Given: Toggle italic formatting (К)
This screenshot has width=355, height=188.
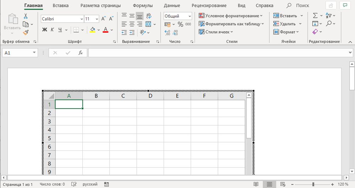Looking at the screenshot, I should pyautogui.click(x=53, y=30).
